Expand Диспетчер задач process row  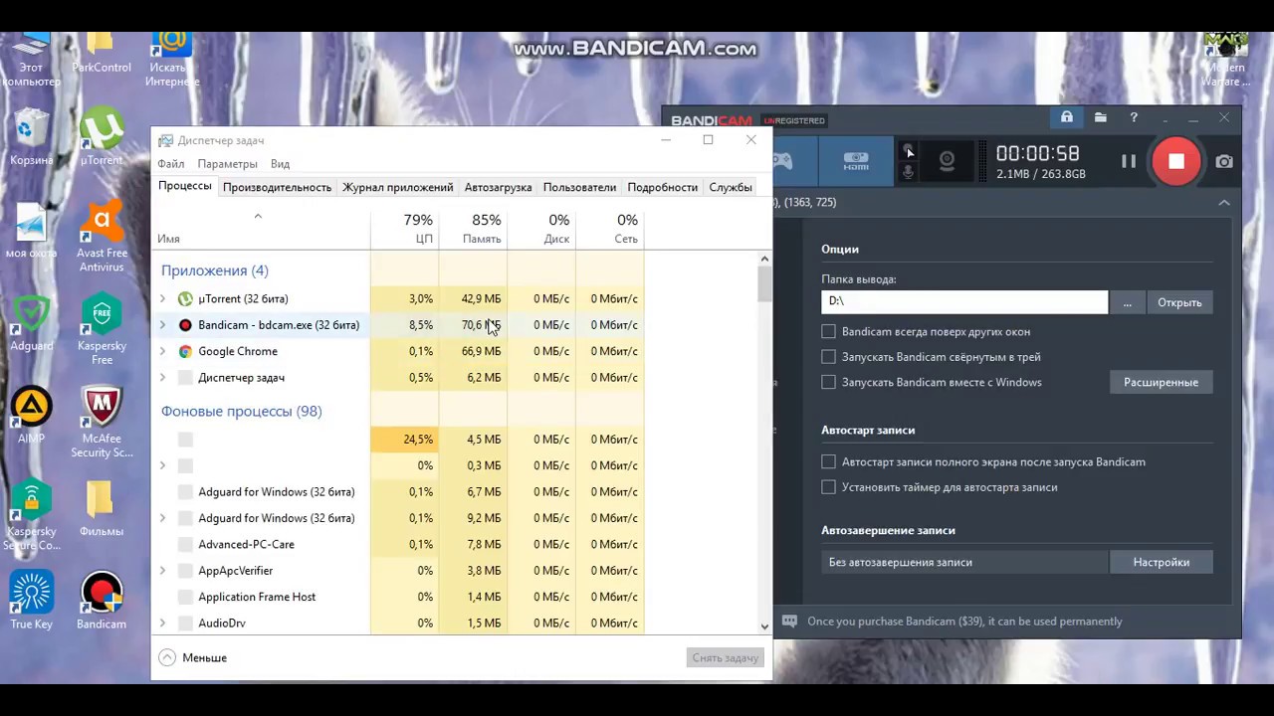pyautogui.click(x=163, y=378)
